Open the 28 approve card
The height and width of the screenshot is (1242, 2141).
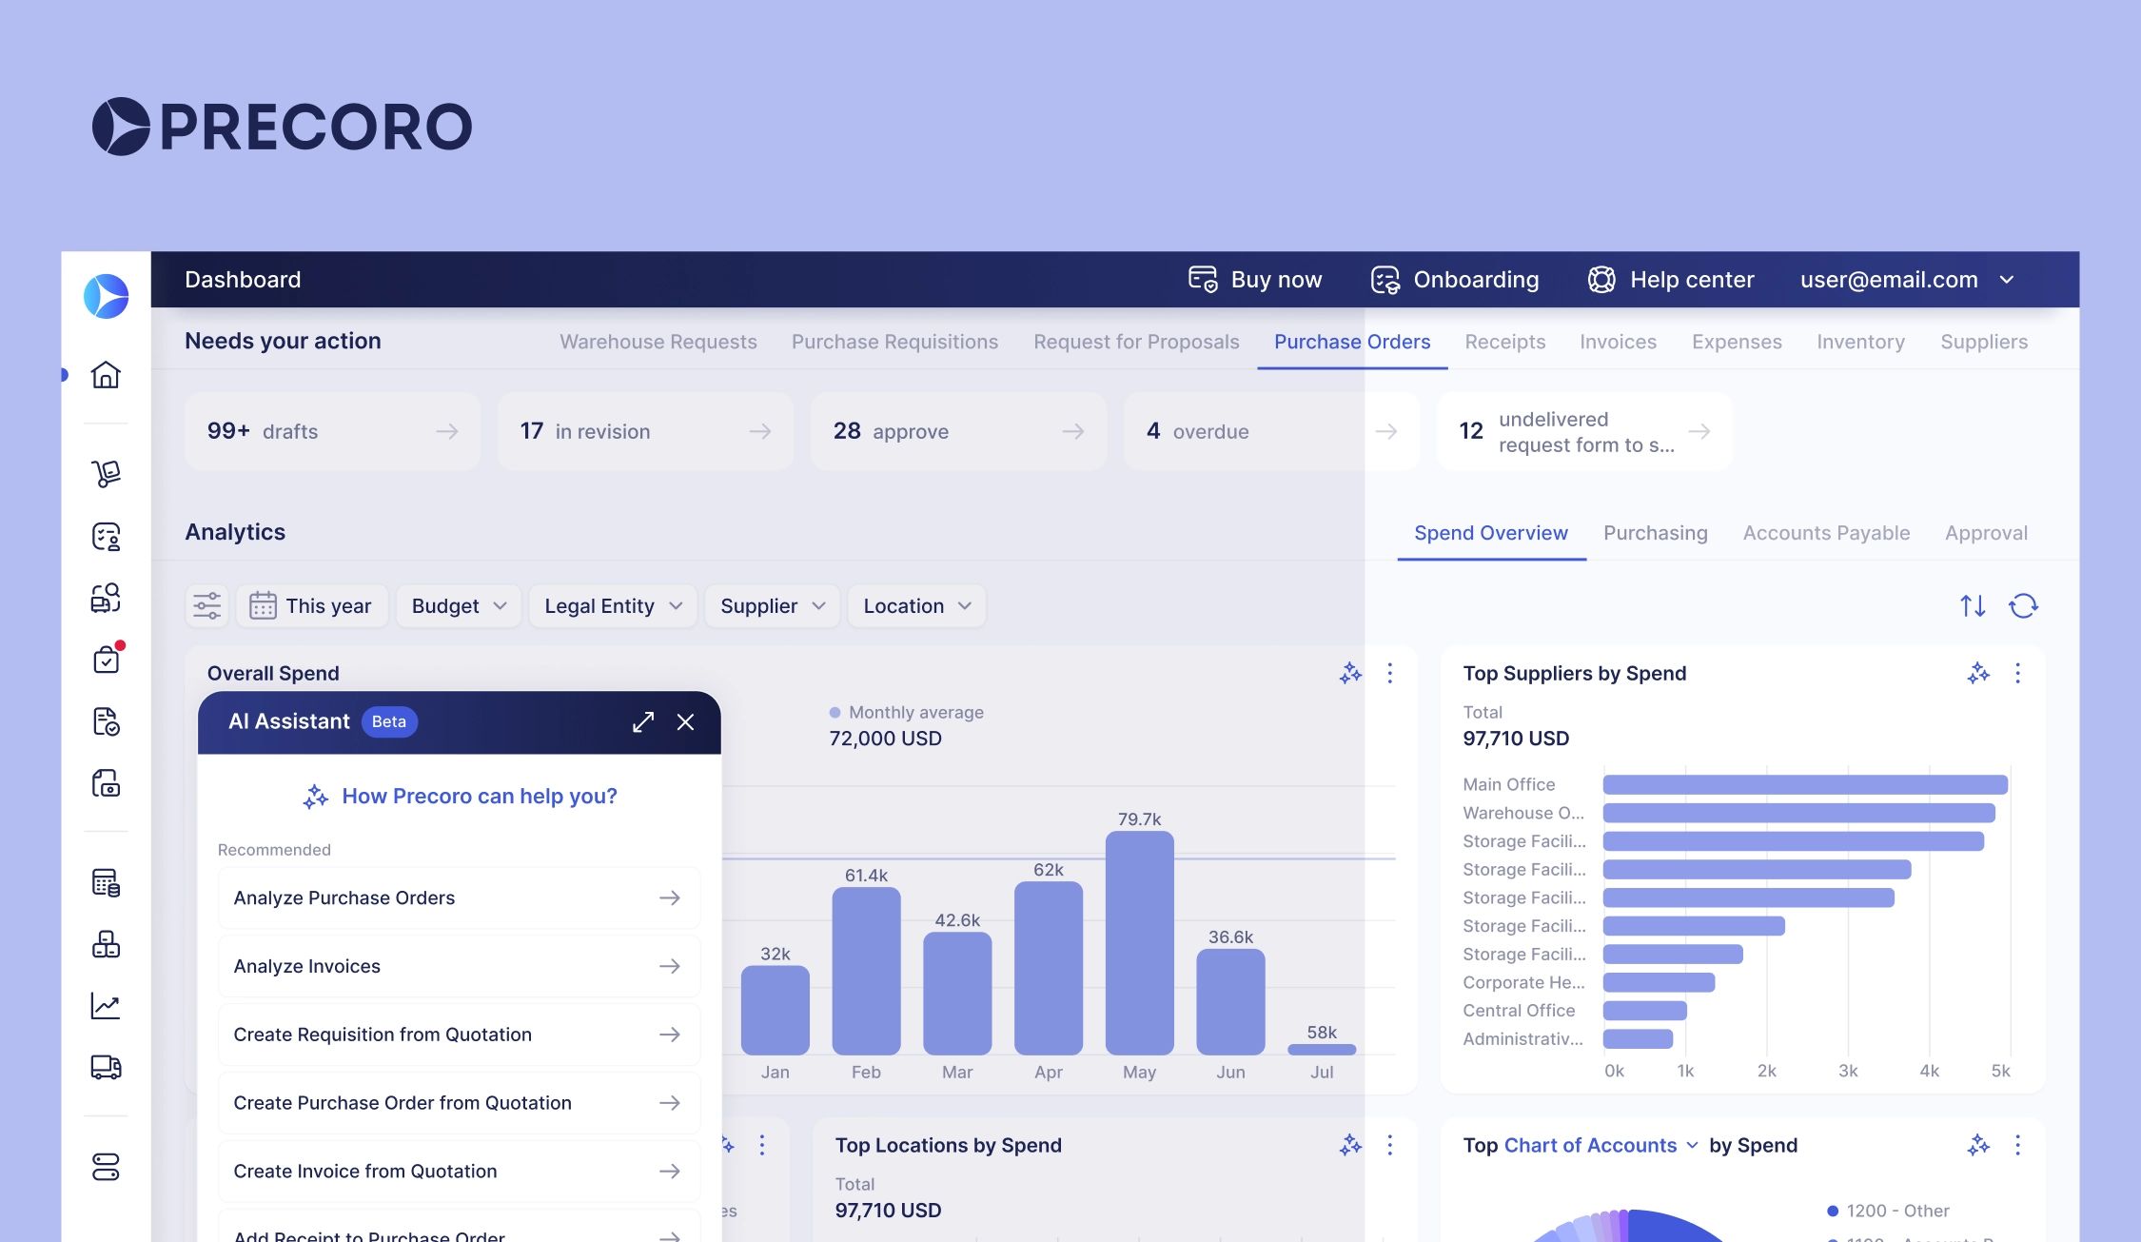(x=957, y=431)
